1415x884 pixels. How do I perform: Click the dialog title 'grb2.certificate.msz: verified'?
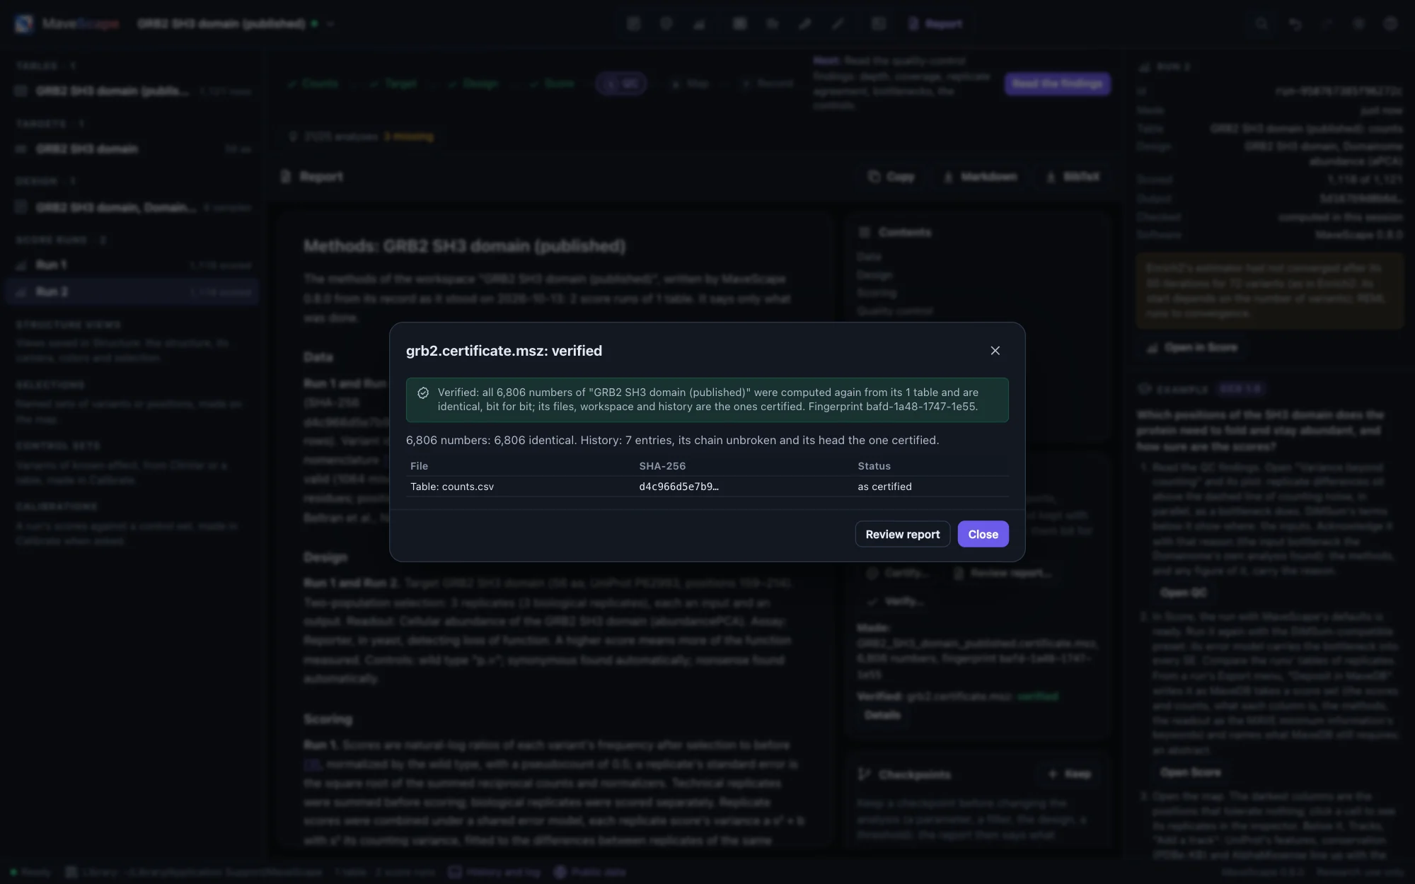[x=504, y=351]
